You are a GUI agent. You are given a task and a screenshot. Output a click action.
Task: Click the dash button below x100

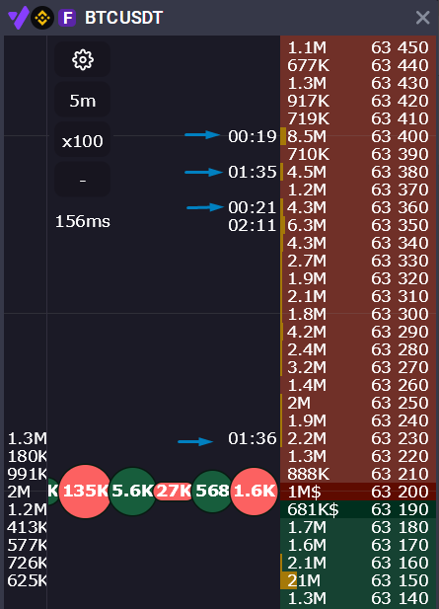point(82,181)
